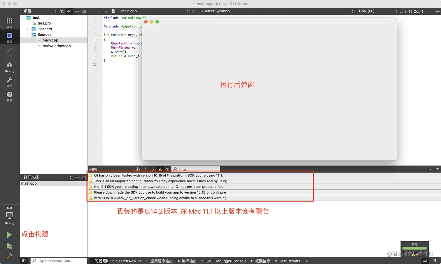Open the Test Results tab
The width and height of the screenshot is (441, 264).
point(287,261)
